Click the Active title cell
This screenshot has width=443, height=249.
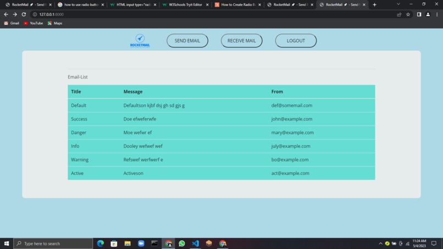pos(77,173)
